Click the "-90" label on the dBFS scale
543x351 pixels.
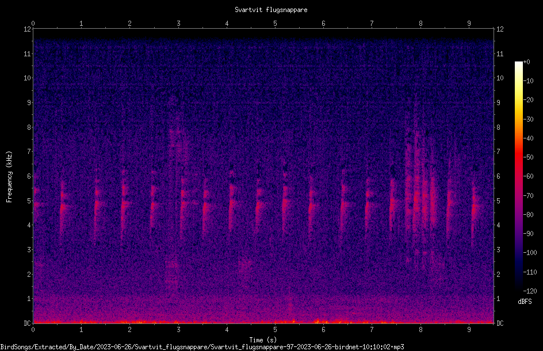tap(528, 233)
